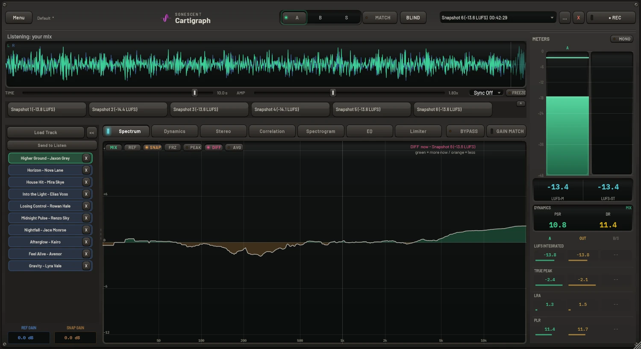Remove Feel Alive - Avenor track
Screen dimensions: 641x349
point(86,254)
